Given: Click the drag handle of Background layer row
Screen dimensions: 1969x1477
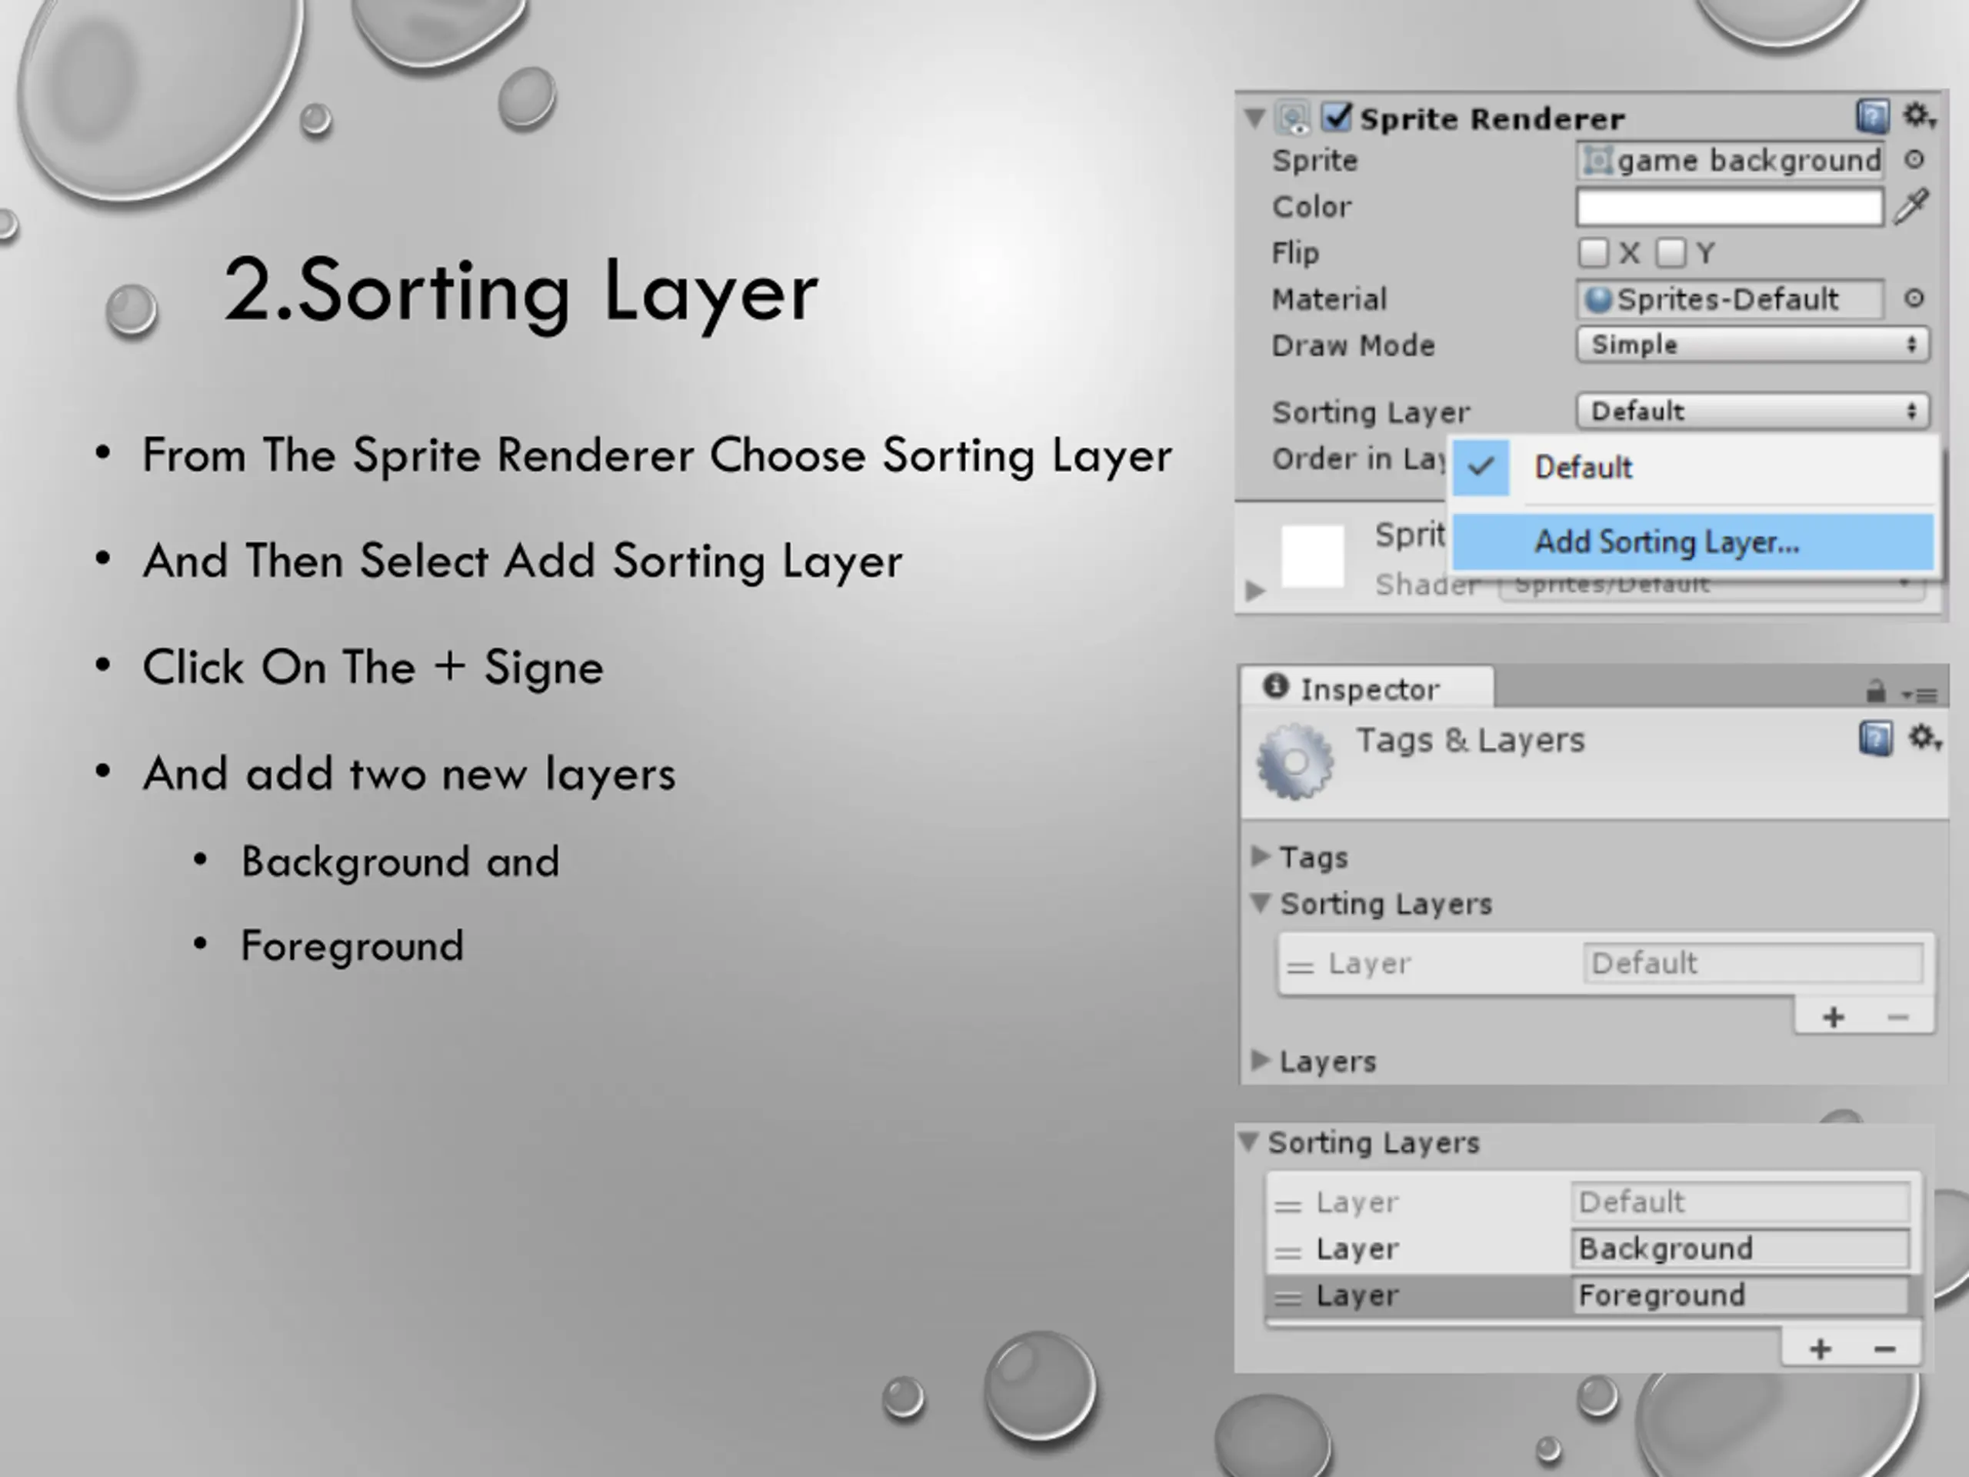Looking at the screenshot, I should pyautogui.click(x=1287, y=1252).
